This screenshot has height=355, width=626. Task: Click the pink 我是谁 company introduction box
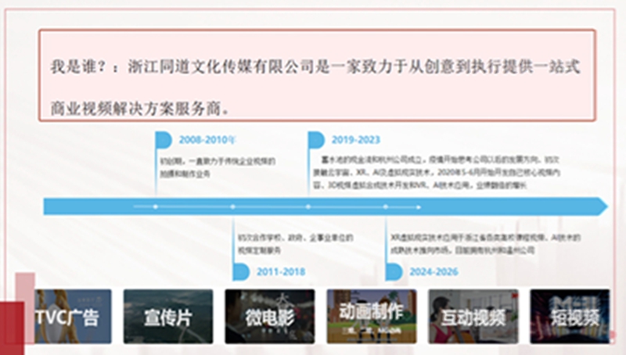point(317,75)
